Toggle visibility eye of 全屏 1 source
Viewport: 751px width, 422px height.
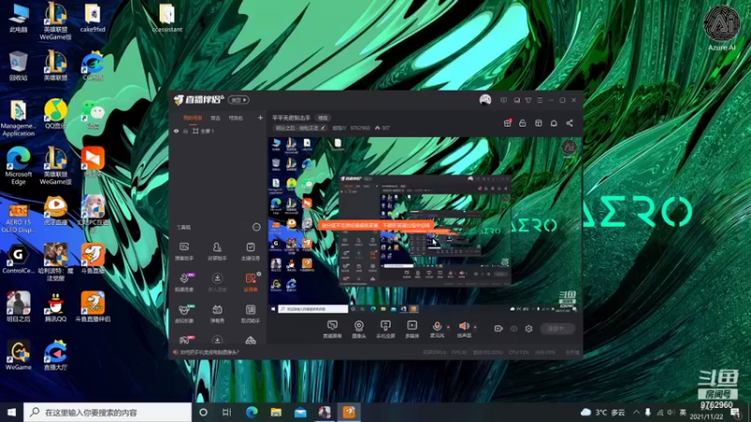click(176, 130)
